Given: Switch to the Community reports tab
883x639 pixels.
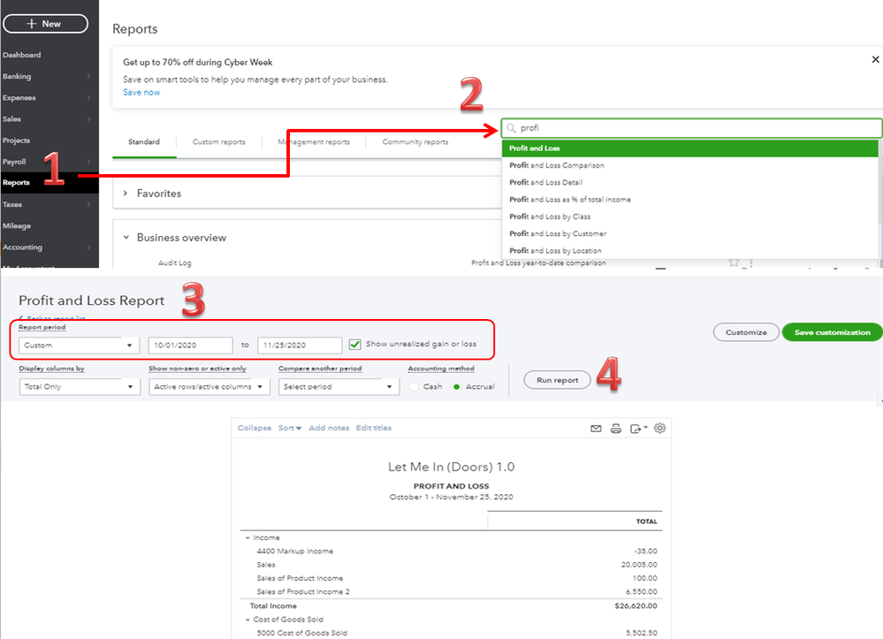Looking at the screenshot, I should click(x=415, y=142).
